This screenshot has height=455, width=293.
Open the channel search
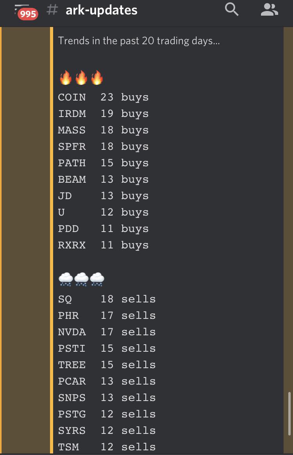(x=232, y=10)
